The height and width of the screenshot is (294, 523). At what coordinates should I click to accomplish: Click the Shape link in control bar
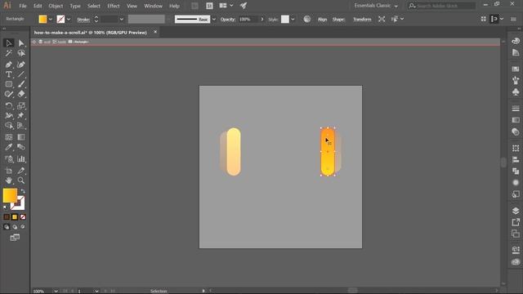[338, 20]
